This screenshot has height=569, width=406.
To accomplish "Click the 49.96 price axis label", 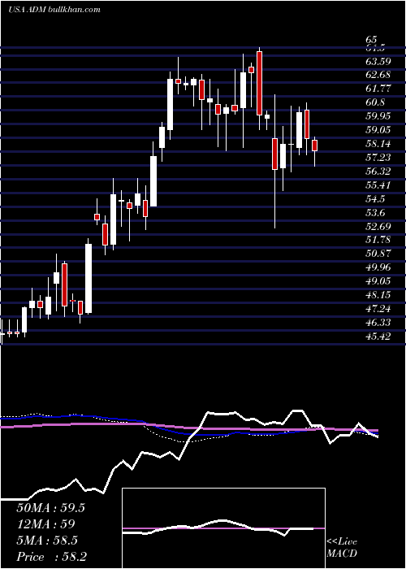I will [x=378, y=267].
